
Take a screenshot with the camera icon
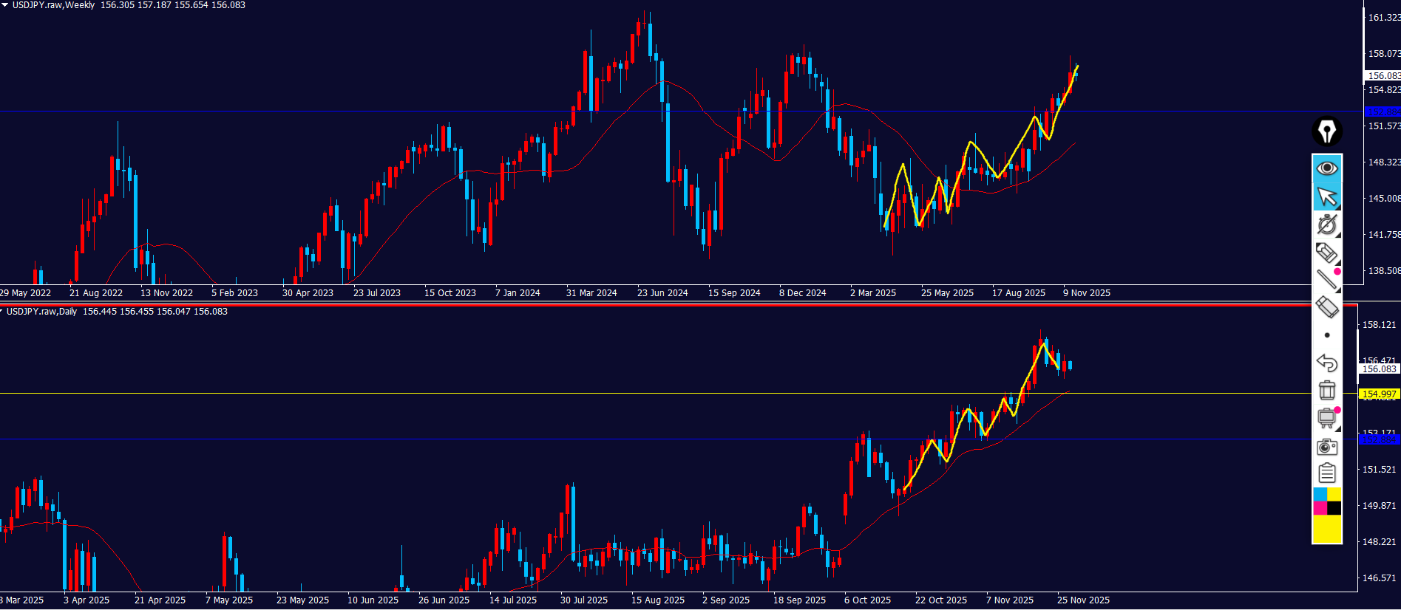tap(1327, 446)
